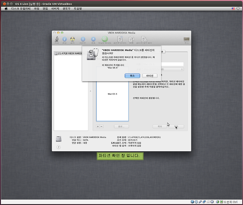The height and width of the screenshot is (205, 243).
Task: Click the blue Cancel (취소) button
Action: click(x=132, y=76)
